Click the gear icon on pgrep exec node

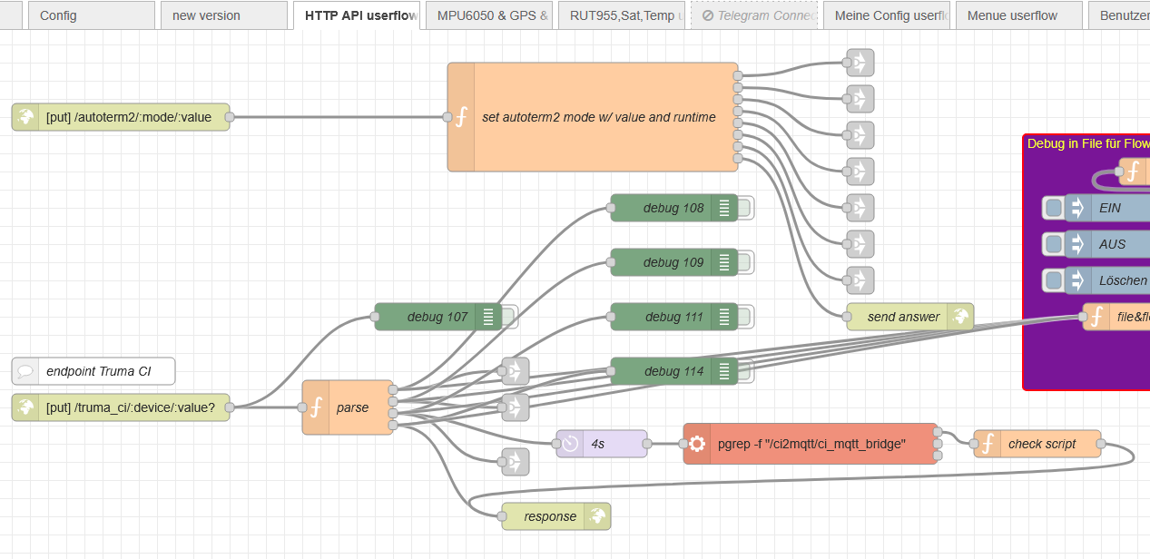pyautogui.click(x=697, y=444)
